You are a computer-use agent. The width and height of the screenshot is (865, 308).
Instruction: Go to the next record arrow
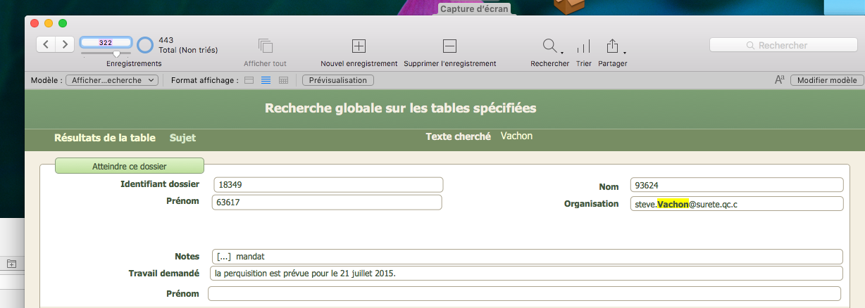(65, 44)
